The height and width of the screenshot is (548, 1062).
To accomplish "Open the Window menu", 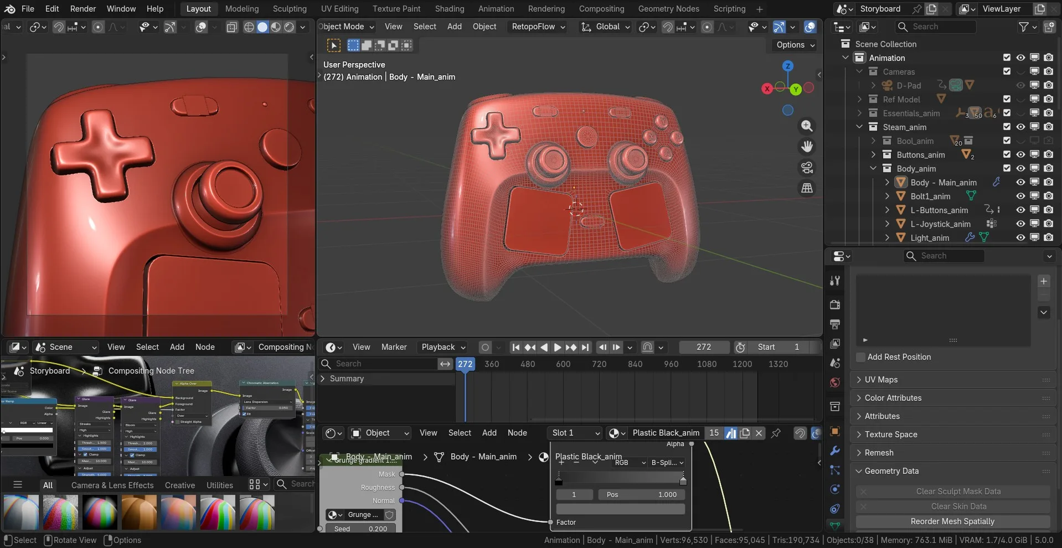I will (121, 9).
